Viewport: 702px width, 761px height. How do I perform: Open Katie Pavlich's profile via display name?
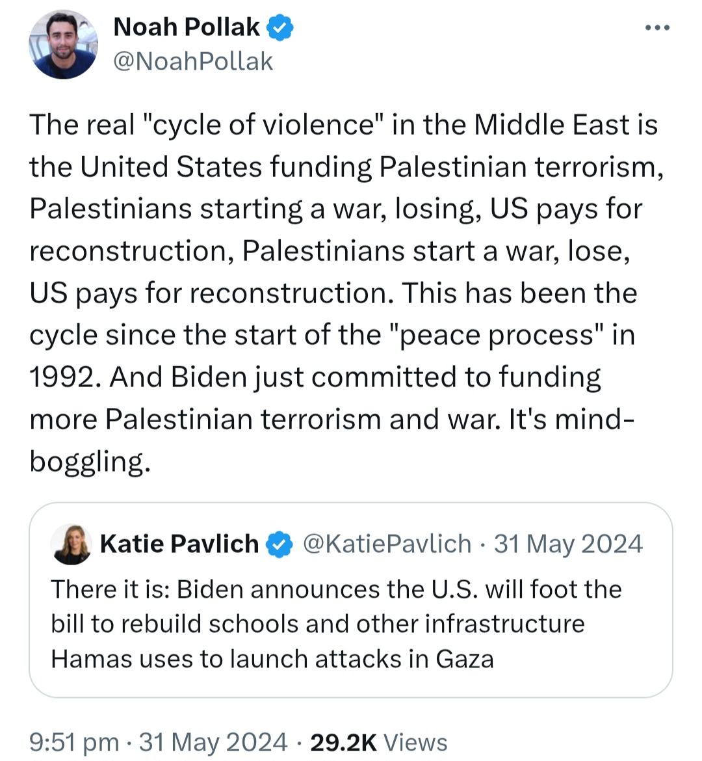[x=179, y=544]
